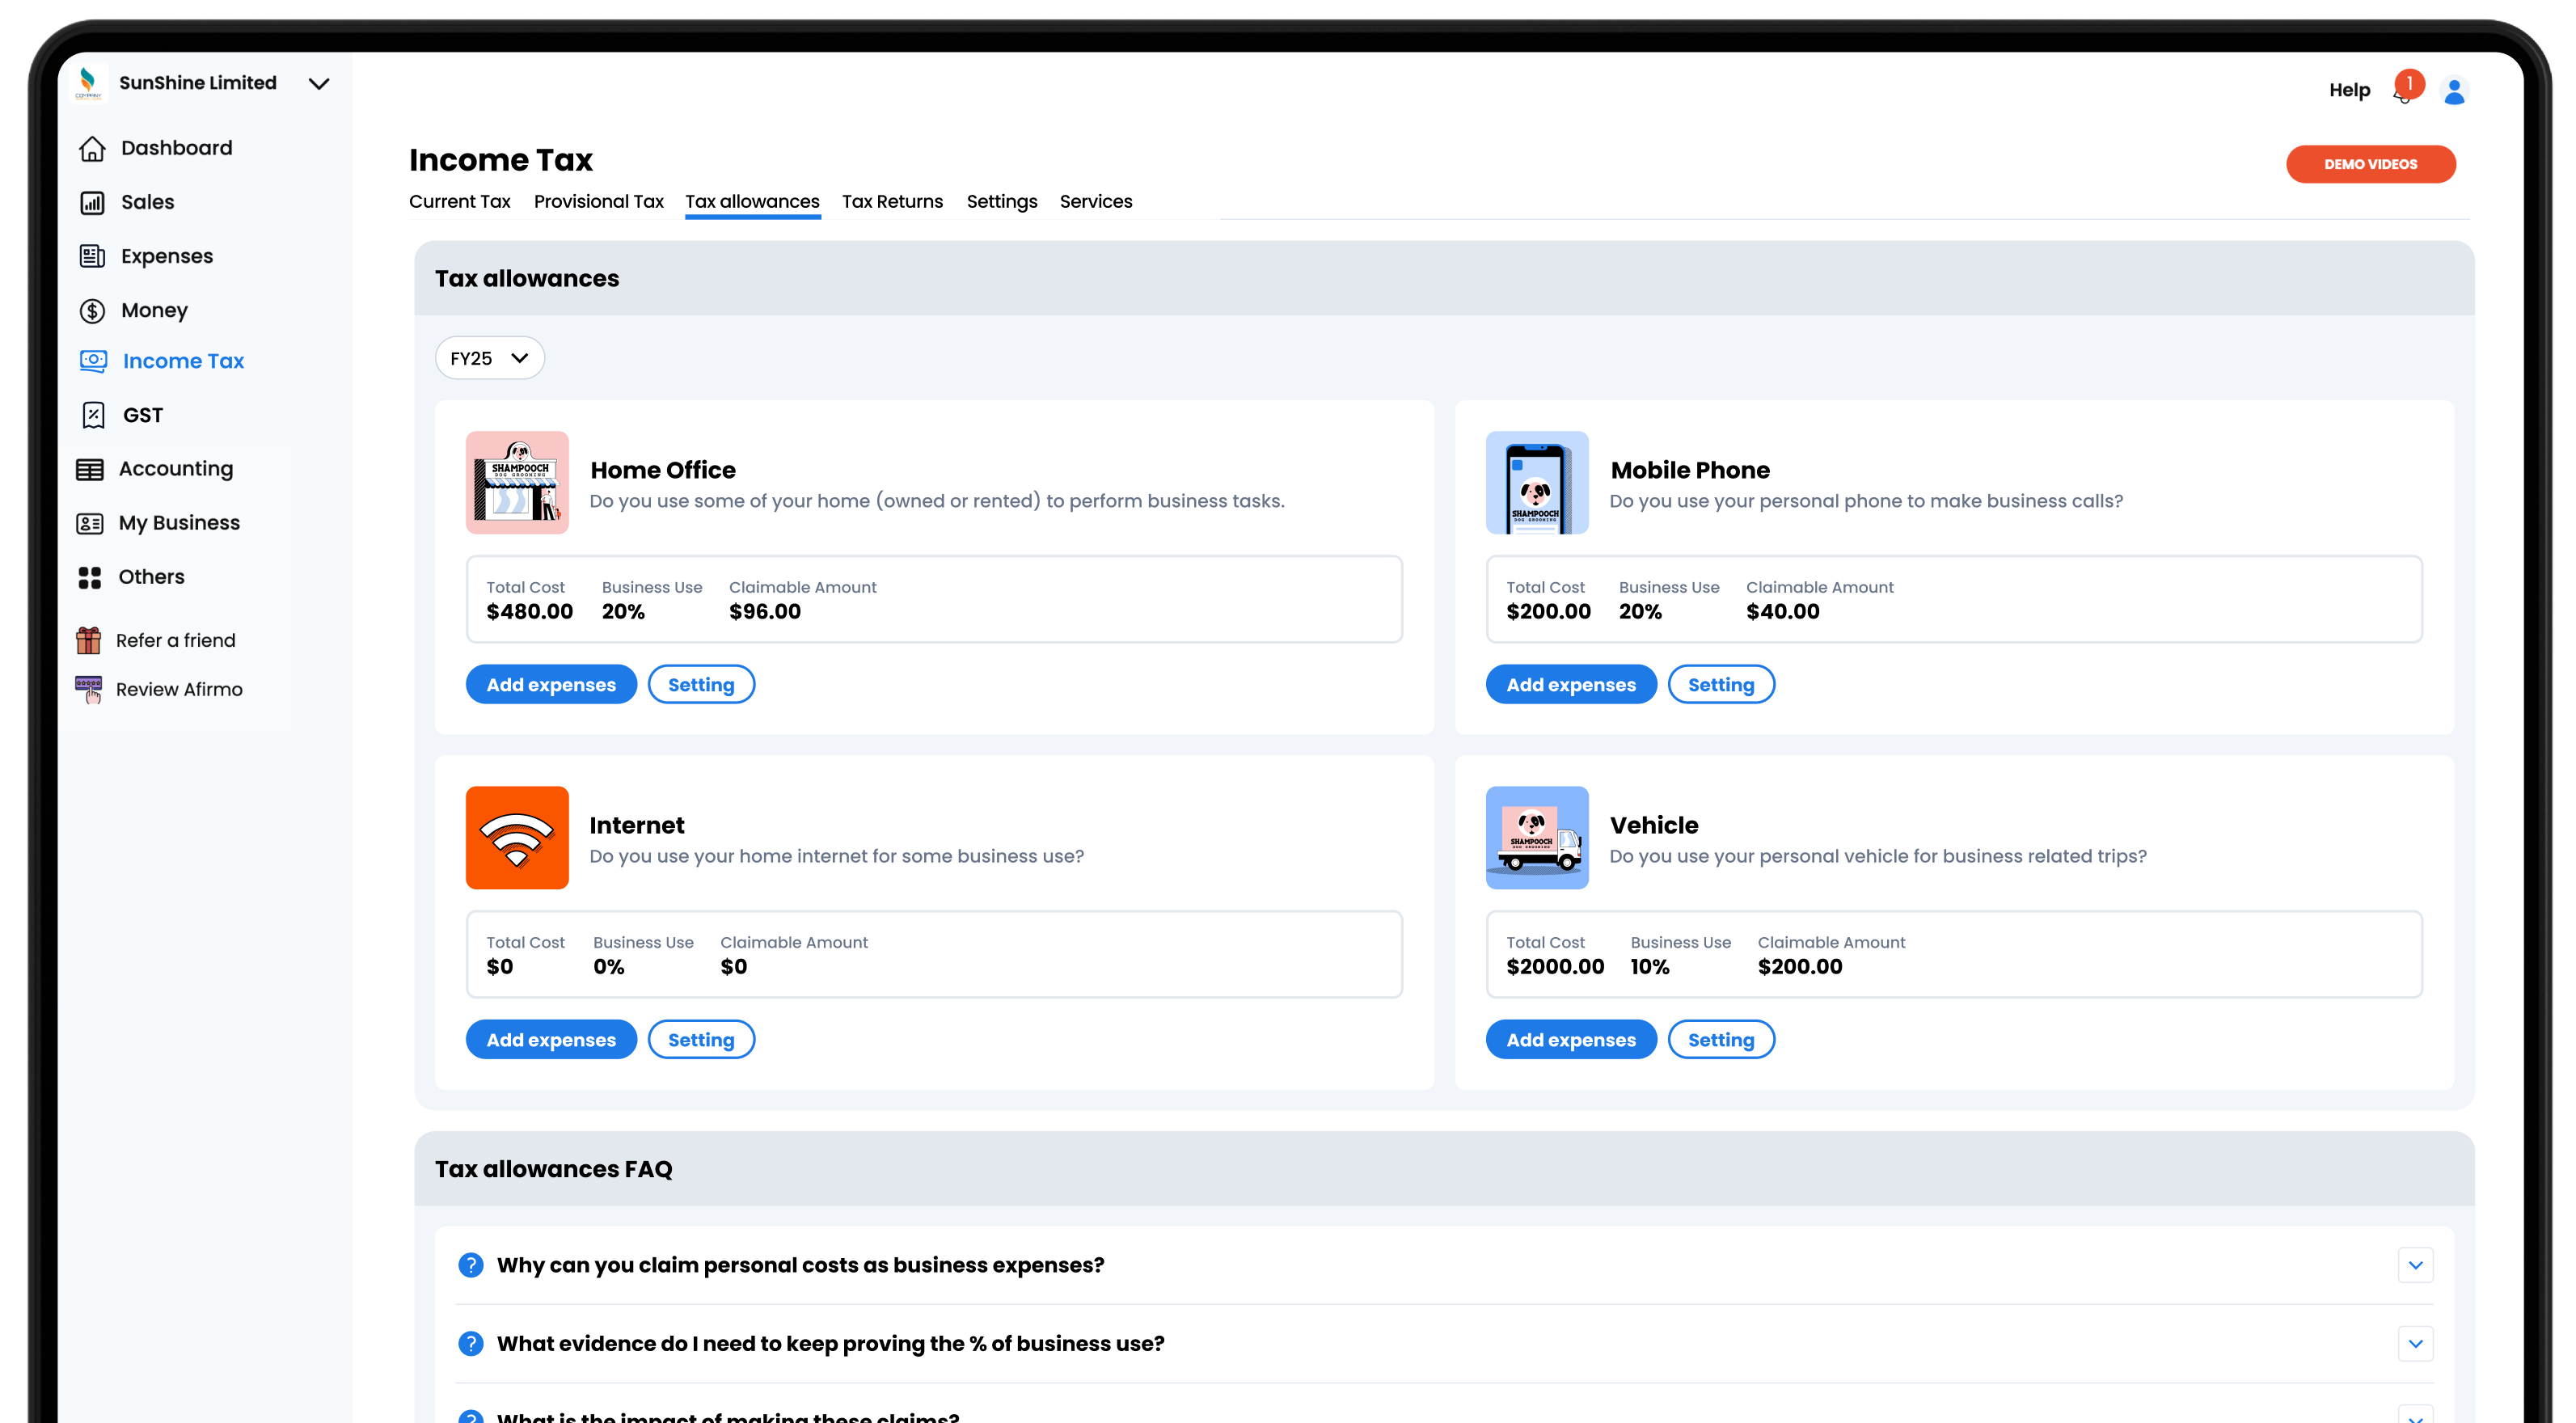The width and height of the screenshot is (2576, 1423).
Task: Click Refer a friend link text
Action: tap(175, 640)
